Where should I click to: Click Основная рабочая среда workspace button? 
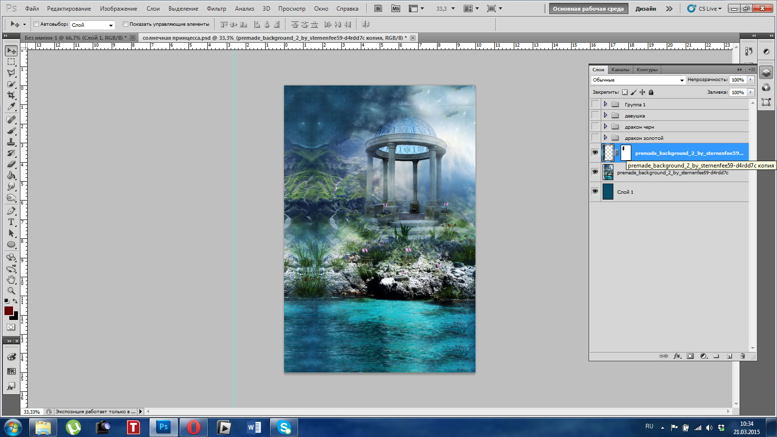[x=588, y=9]
